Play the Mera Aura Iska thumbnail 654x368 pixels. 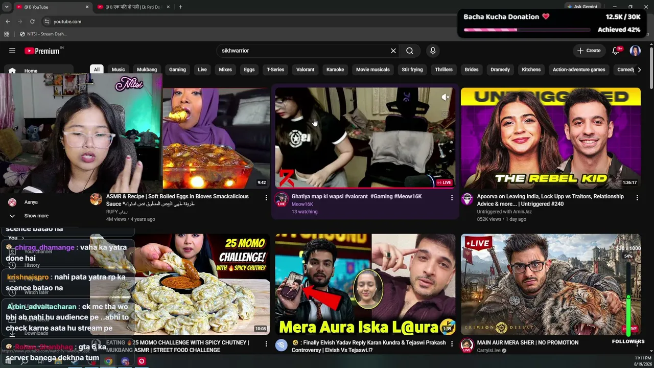(365, 284)
